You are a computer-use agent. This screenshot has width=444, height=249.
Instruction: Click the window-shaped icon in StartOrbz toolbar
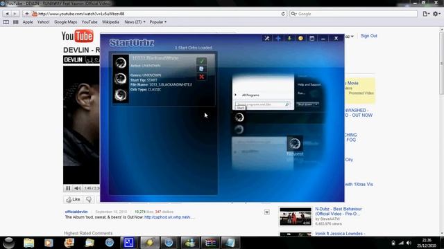pyautogui.click(x=311, y=38)
